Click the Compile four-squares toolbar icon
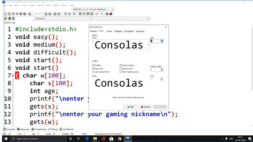The image size is (253, 142). (80, 14)
